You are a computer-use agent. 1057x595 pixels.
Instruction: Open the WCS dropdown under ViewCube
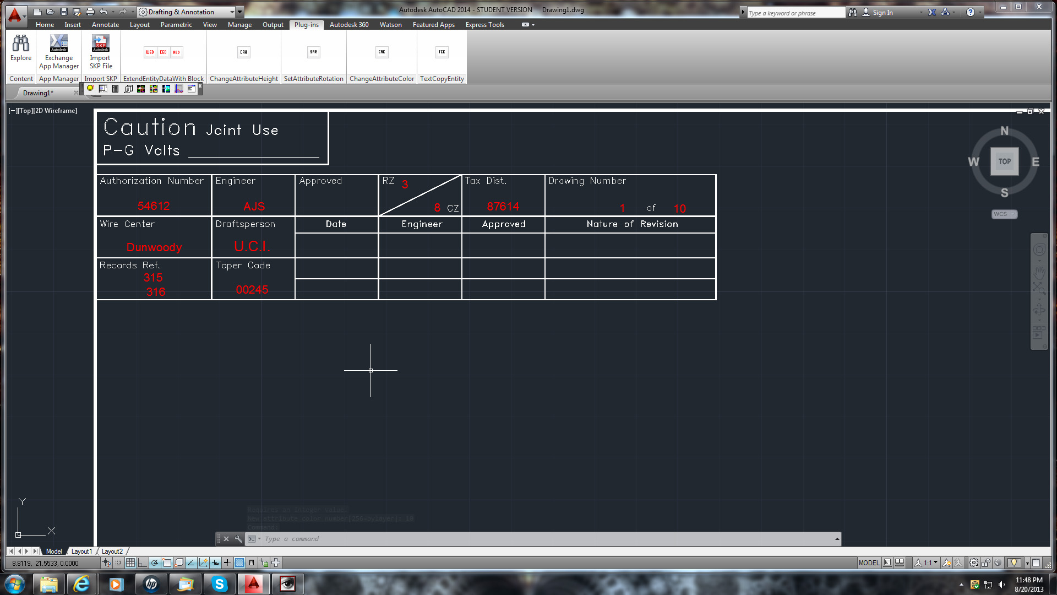pos(1004,214)
